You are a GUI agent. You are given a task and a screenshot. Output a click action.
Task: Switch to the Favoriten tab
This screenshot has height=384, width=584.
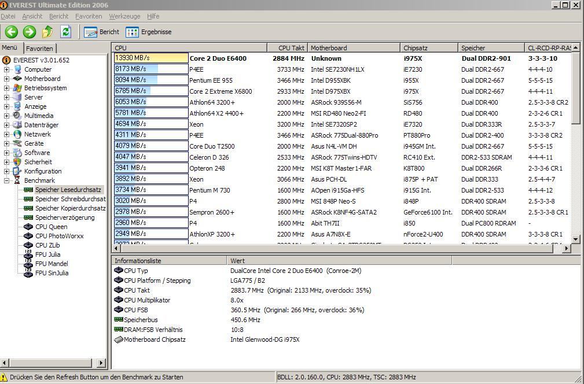39,49
